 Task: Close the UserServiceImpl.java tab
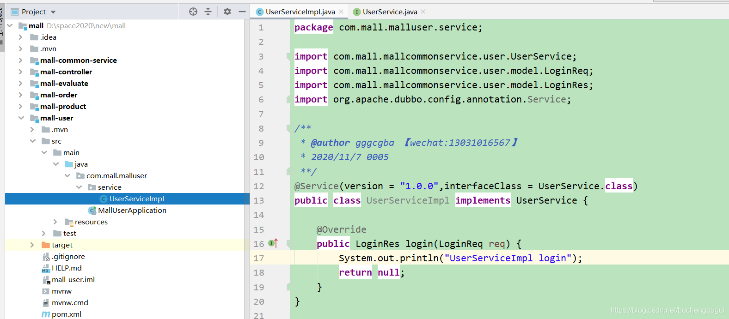341,12
